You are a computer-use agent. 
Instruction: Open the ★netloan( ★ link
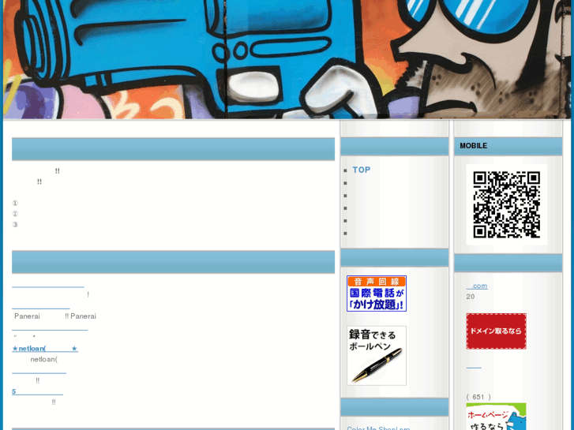45,349
